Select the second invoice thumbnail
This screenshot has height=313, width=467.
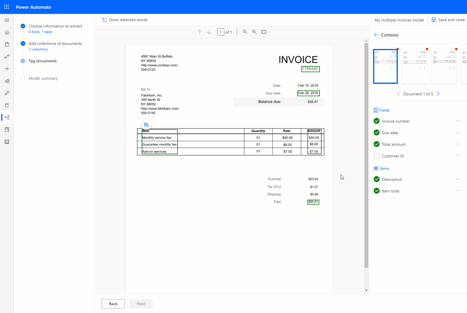(415, 66)
